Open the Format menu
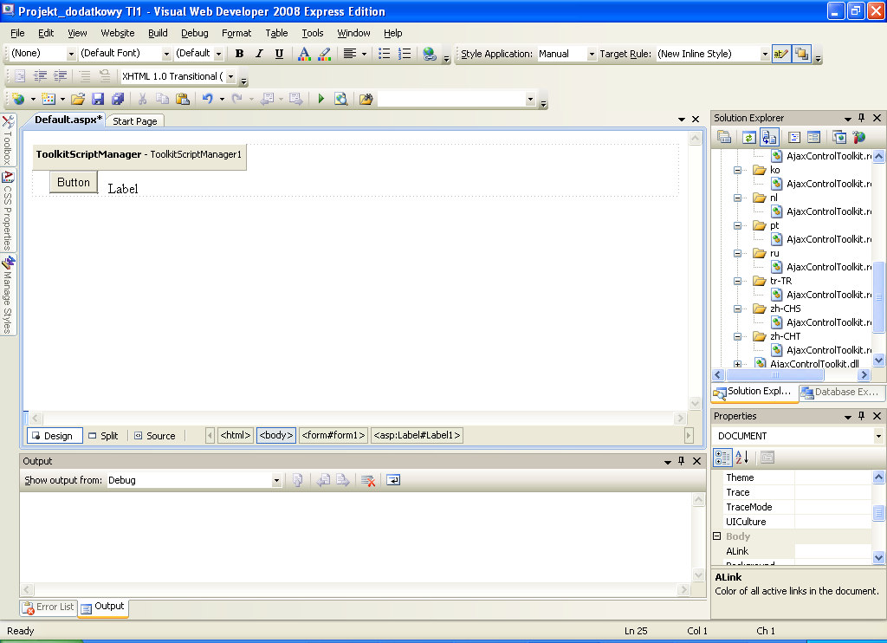 [236, 33]
